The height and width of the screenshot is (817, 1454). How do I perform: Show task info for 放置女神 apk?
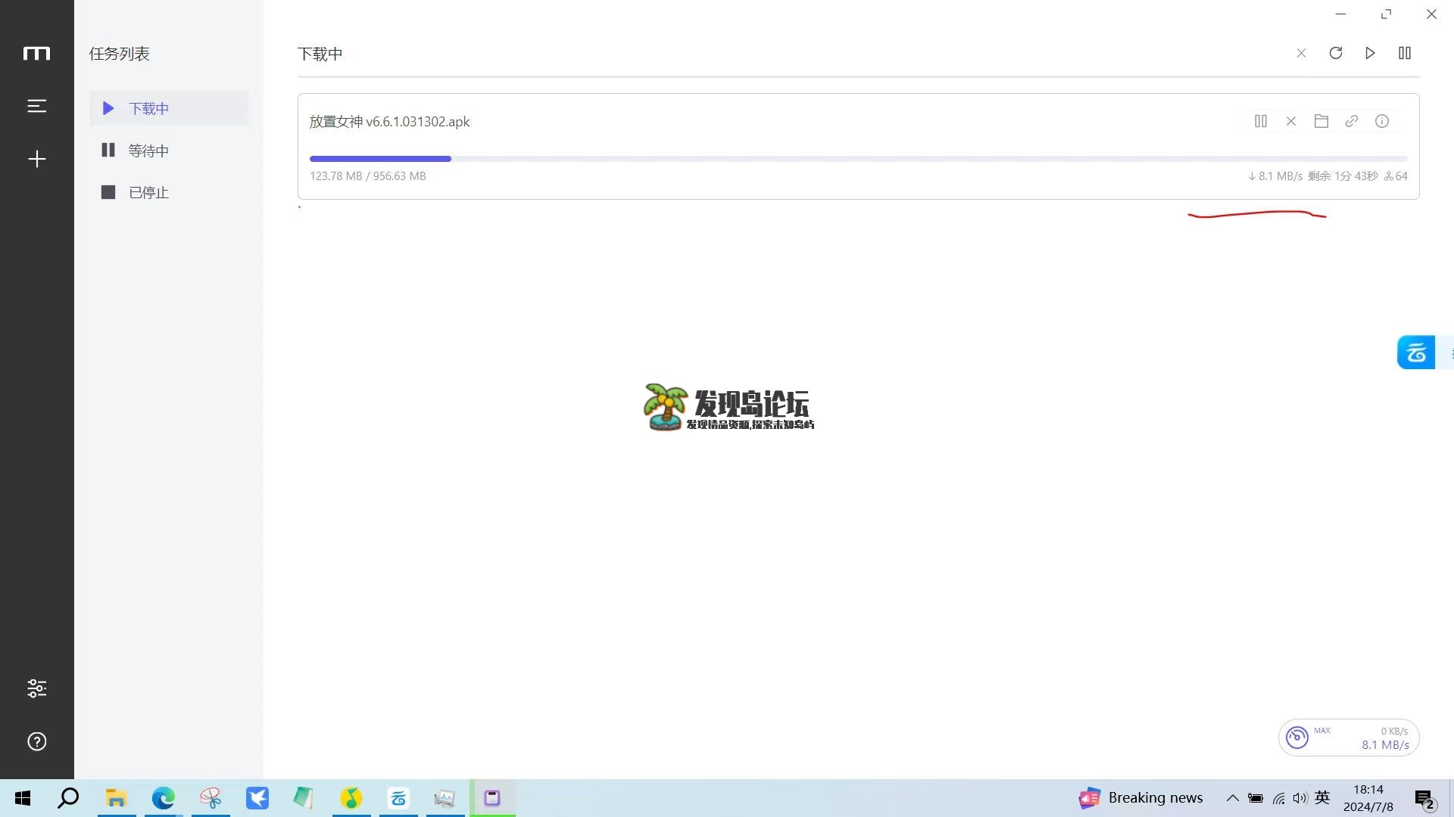point(1382,121)
